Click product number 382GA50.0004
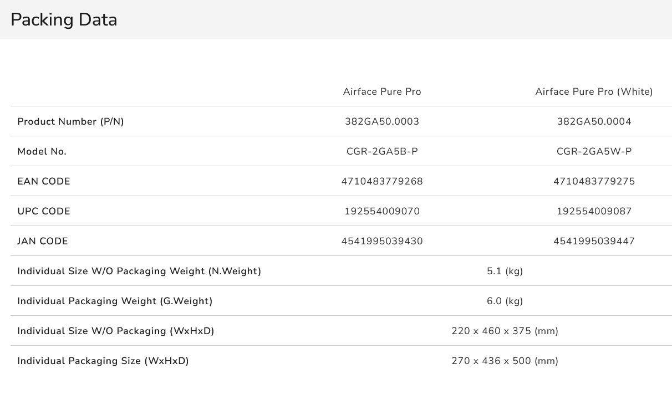Screen dimensions: 672x410 tap(594, 122)
